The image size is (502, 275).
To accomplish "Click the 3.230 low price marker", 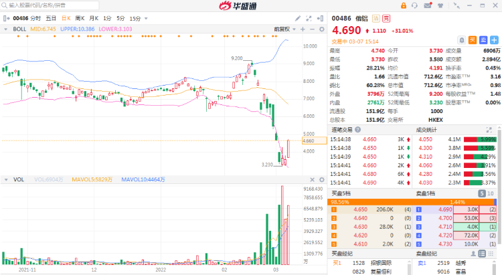I will [267, 165].
